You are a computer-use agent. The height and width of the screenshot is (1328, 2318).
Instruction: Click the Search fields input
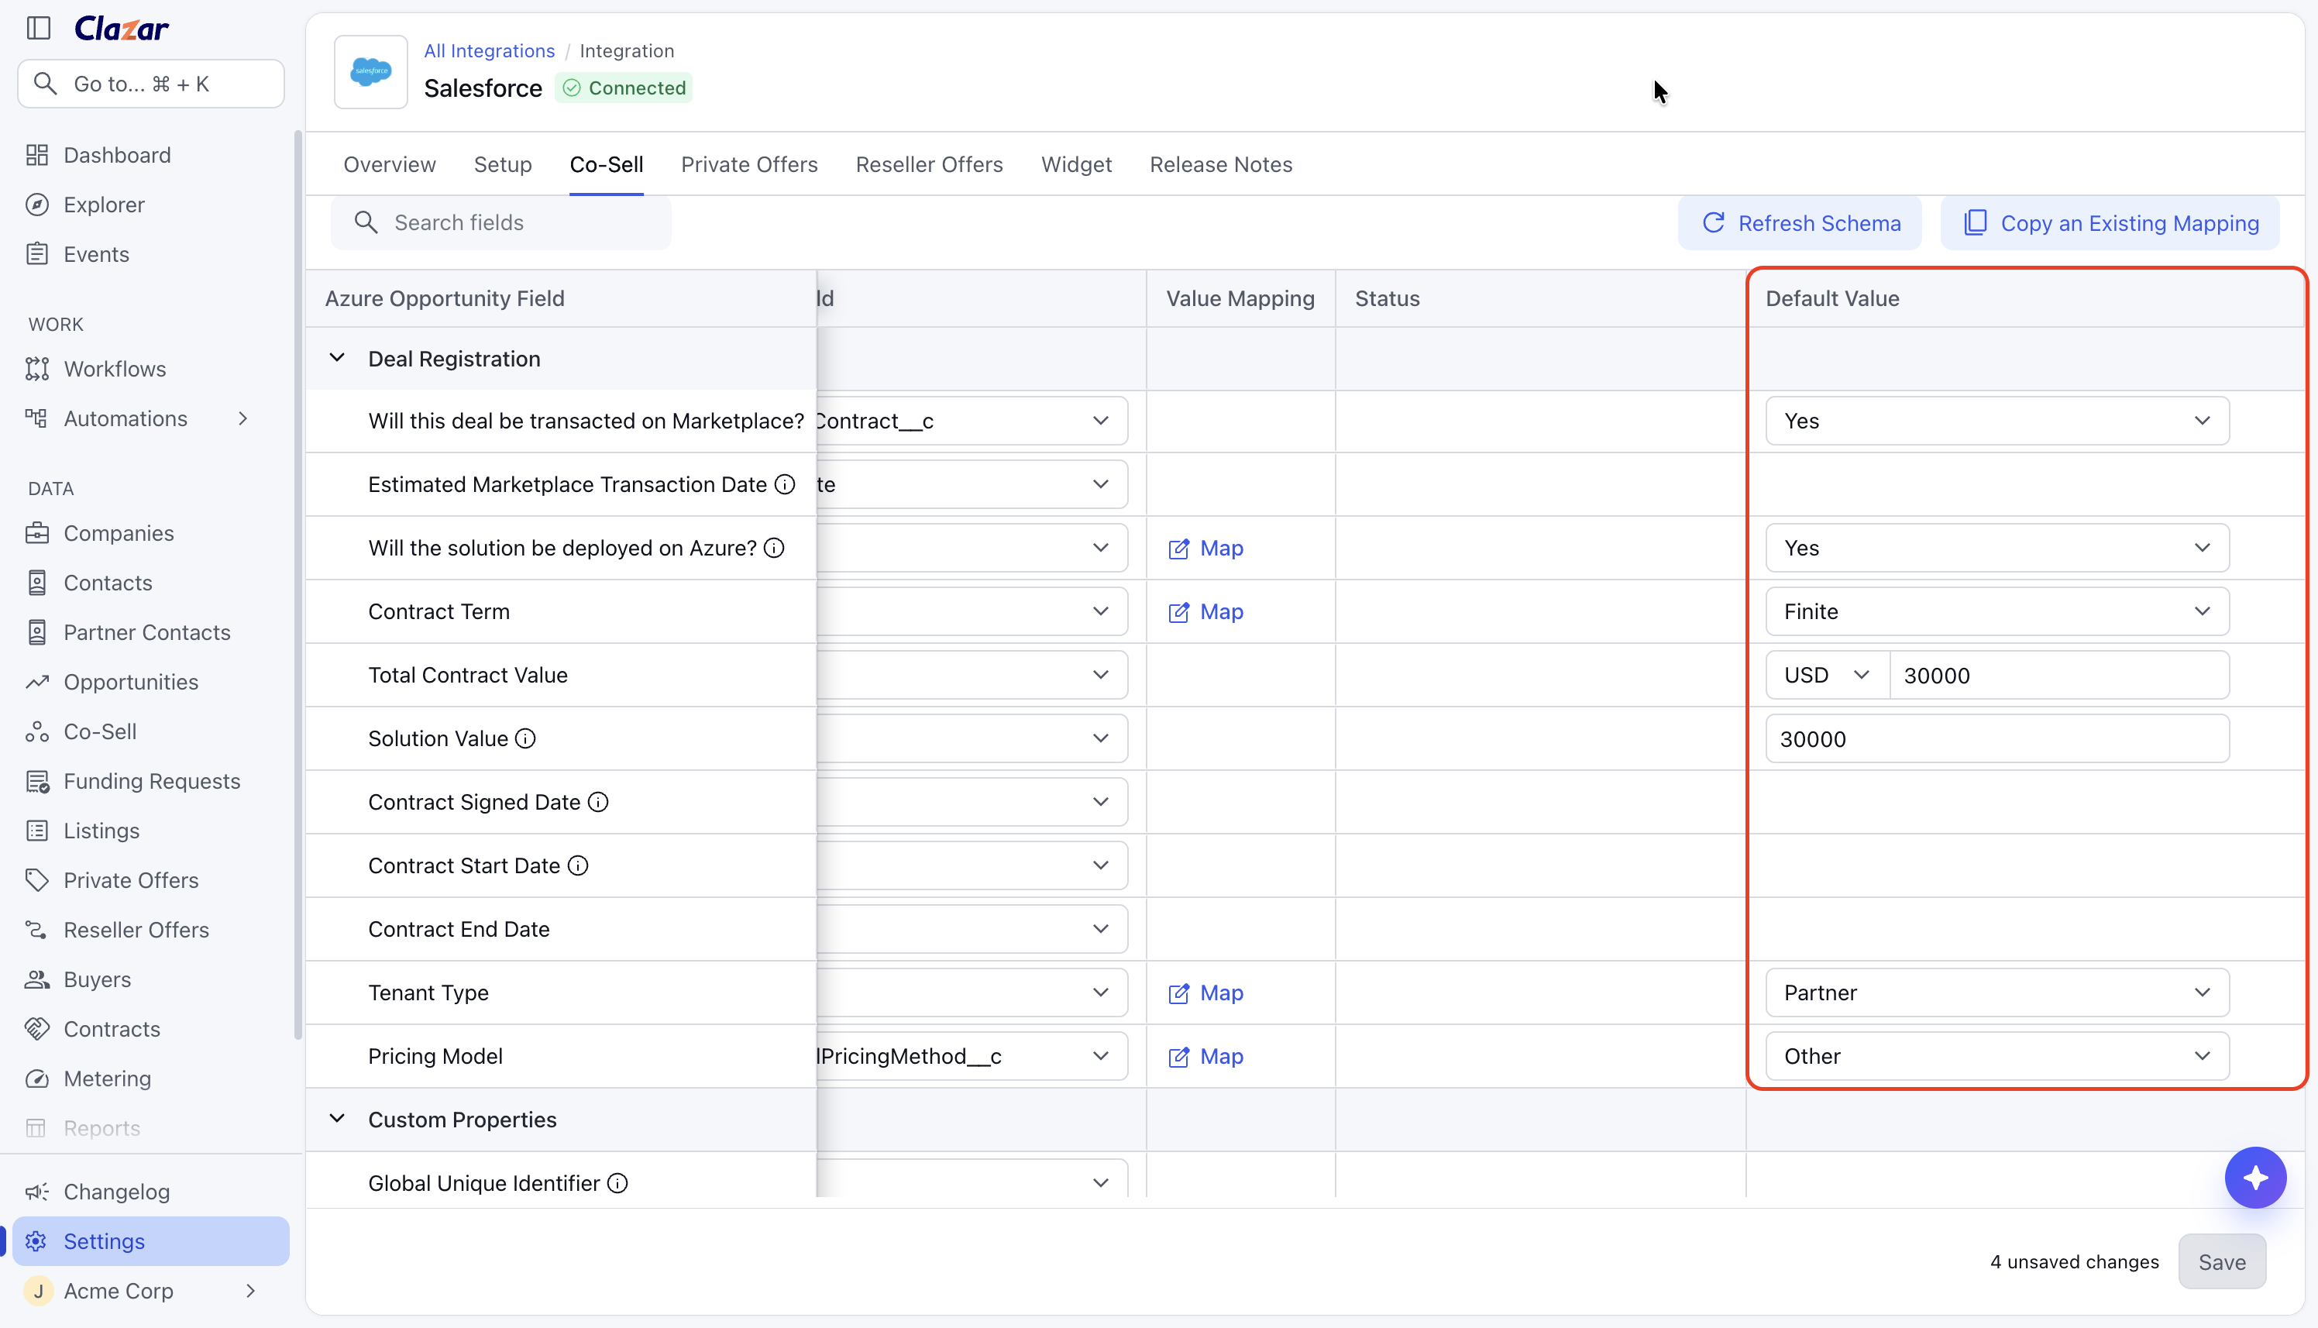(500, 222)
